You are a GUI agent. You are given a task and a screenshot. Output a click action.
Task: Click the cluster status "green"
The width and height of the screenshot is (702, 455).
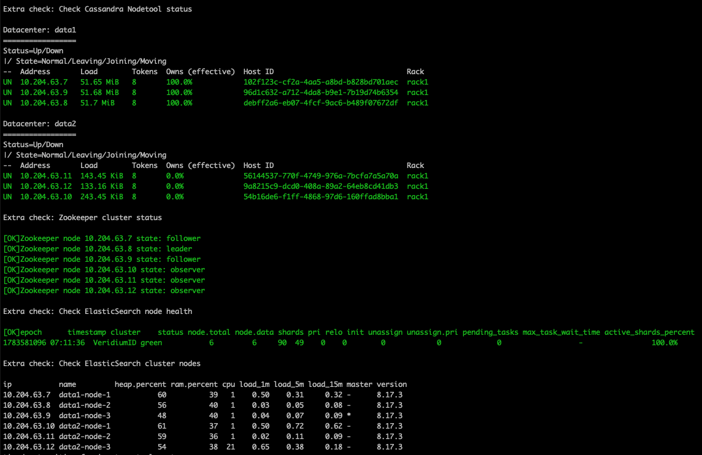pos(152,343)
